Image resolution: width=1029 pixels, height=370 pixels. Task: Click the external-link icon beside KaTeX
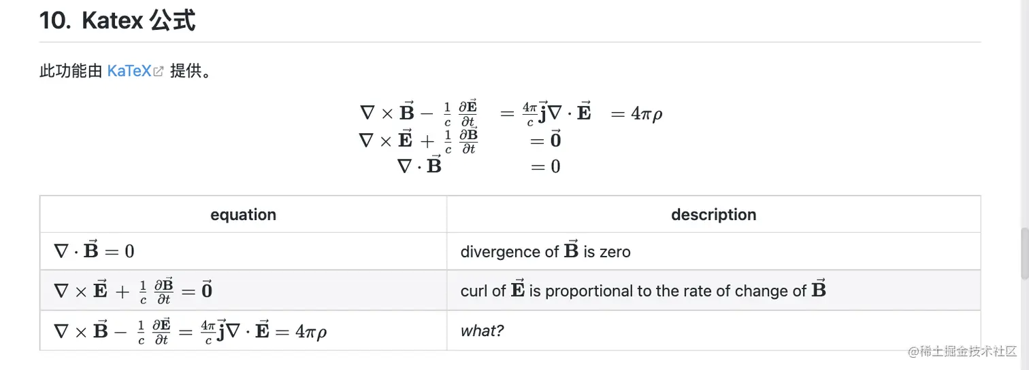[159, 71]
